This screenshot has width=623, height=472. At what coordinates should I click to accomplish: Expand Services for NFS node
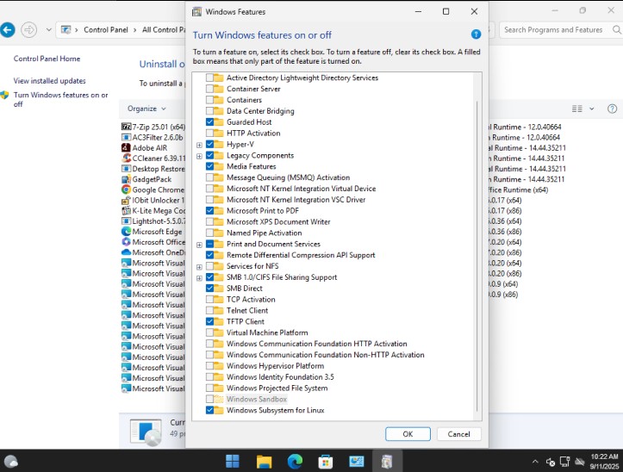pos(199,267)
